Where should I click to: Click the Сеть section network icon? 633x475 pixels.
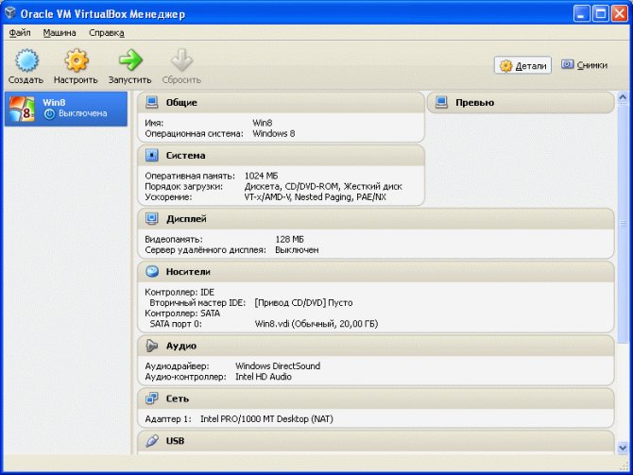[152, 399]
